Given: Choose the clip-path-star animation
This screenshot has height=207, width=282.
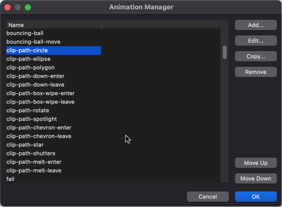Looking at the screenshot, I should [x=53, y=145].
